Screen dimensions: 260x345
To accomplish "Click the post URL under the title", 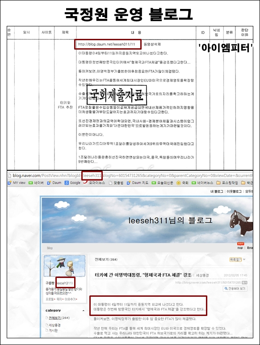I will point(208,282).
